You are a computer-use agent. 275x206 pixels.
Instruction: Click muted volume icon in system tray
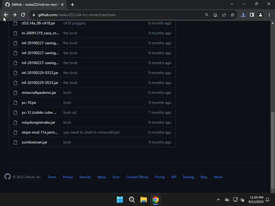pyautogui.click(x=242, y=200)
